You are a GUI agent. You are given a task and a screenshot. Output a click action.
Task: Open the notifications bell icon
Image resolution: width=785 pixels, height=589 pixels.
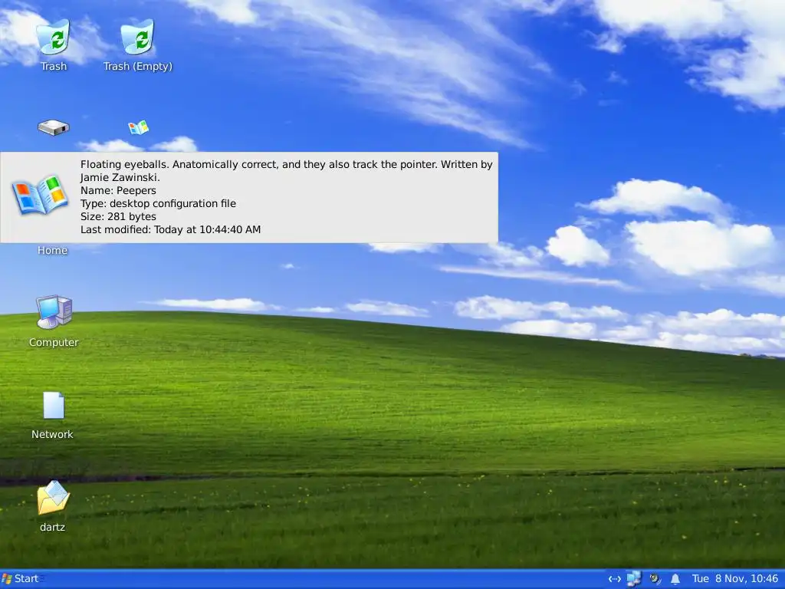pos(675,579)
